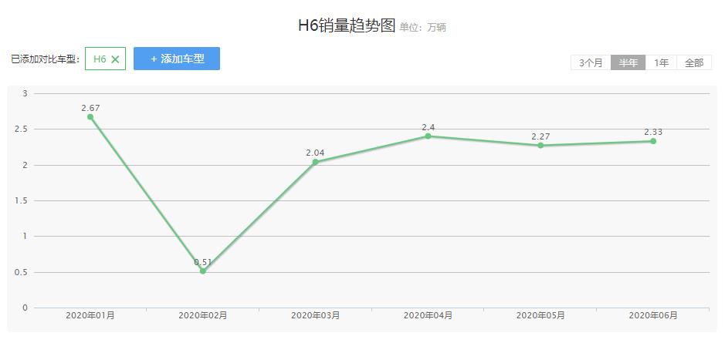Click the H6销量趋势图 chart title
Viewport: 725px width, 343px height.
tap(347, 25)
